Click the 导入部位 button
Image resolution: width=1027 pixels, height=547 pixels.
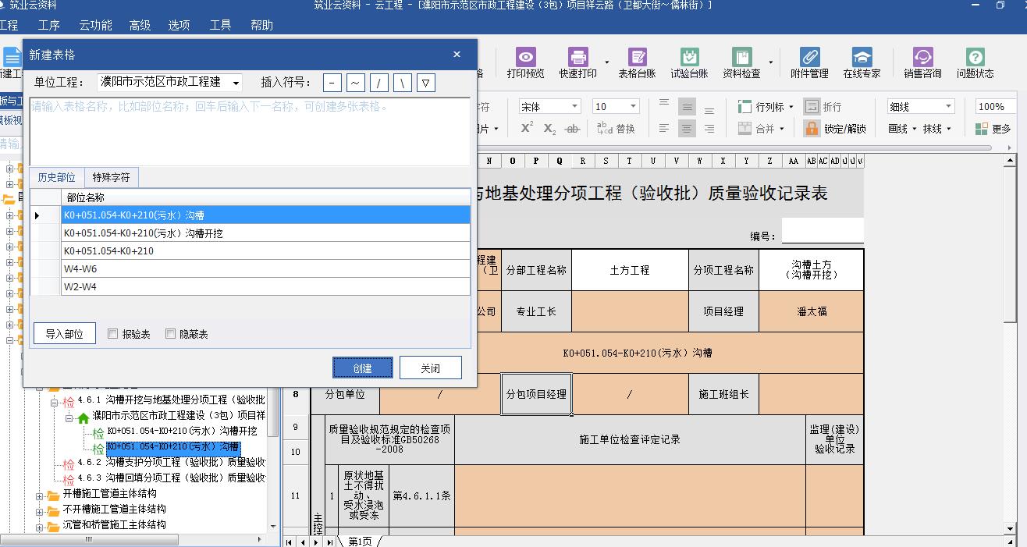pyautogui.click(x=64, y=334)
